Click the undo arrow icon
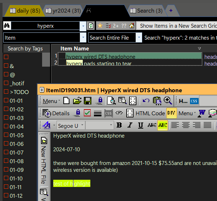 coord(146,100)
